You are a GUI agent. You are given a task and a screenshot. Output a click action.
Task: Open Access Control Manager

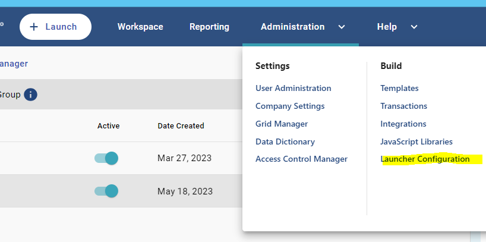click(301, 159)
